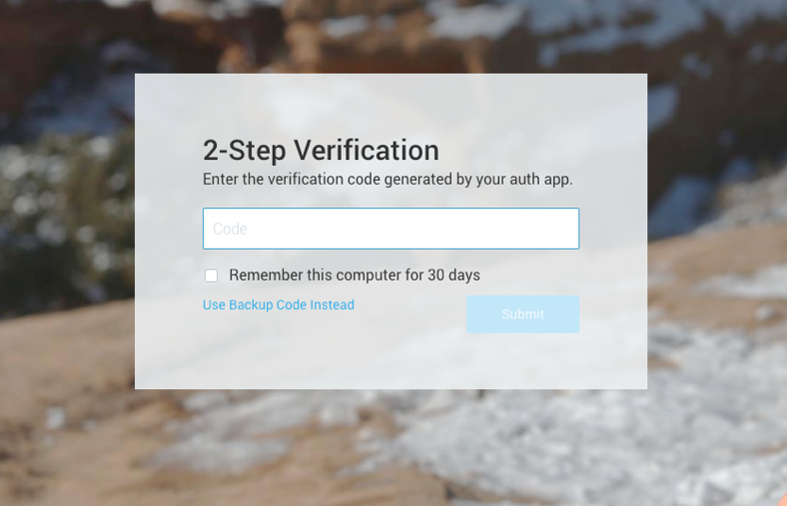This screenshot has height=506, width=787.
Task: Open Use Backup Code Instead link
Action: [x=279, y=305]
